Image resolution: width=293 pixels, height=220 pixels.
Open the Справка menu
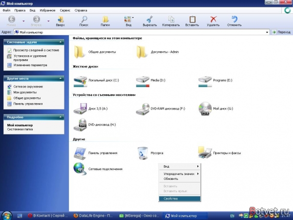pyautogui.click(x=81, y=10)
